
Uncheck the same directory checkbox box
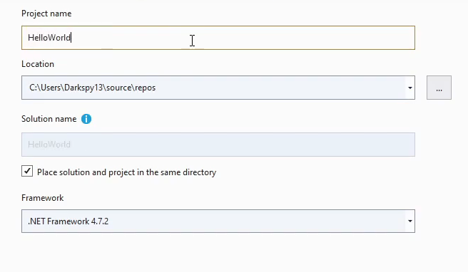[27, 172]
